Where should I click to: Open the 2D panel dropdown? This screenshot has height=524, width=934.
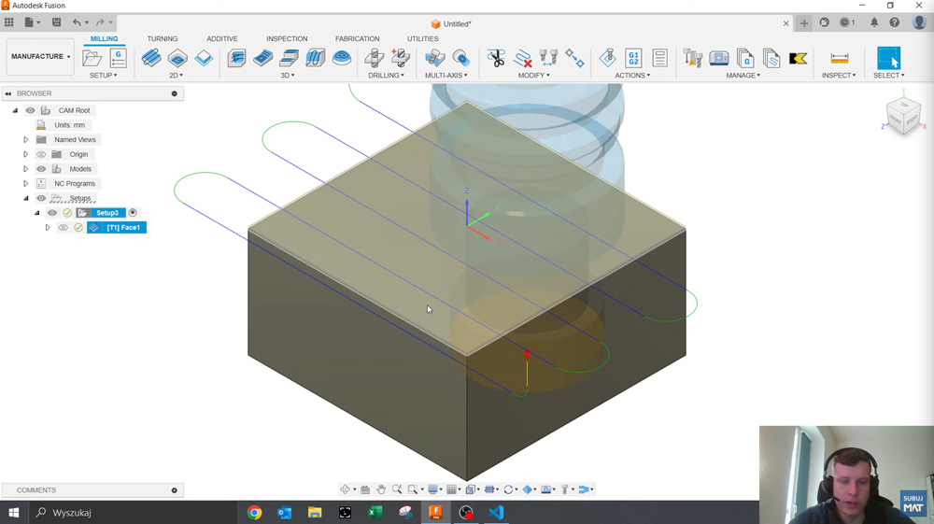176,76
